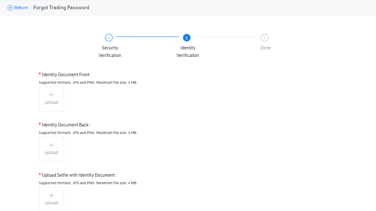Click the step 3 numbered circle
376x211 pixels.
264,38
